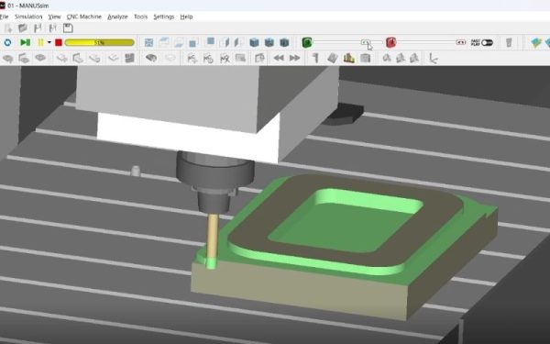Click the trash bin icon
Image resolution: width=550 pixels, height=344 pixels.
point(509,43)
